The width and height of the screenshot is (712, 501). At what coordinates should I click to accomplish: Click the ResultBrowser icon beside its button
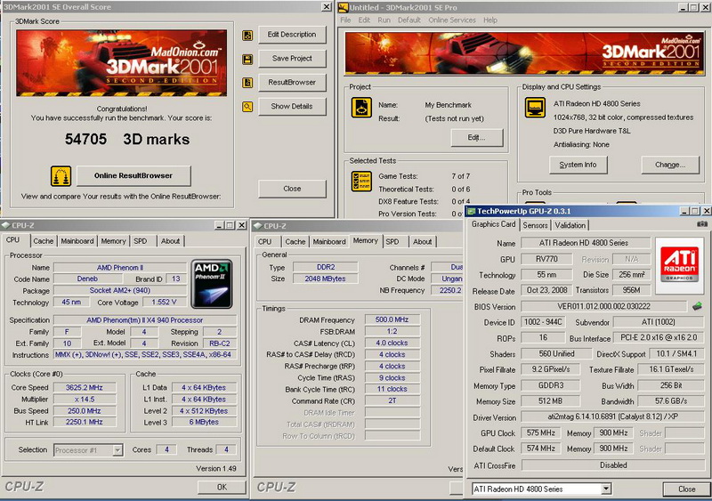pyautogui.click(x=247, y=83)
